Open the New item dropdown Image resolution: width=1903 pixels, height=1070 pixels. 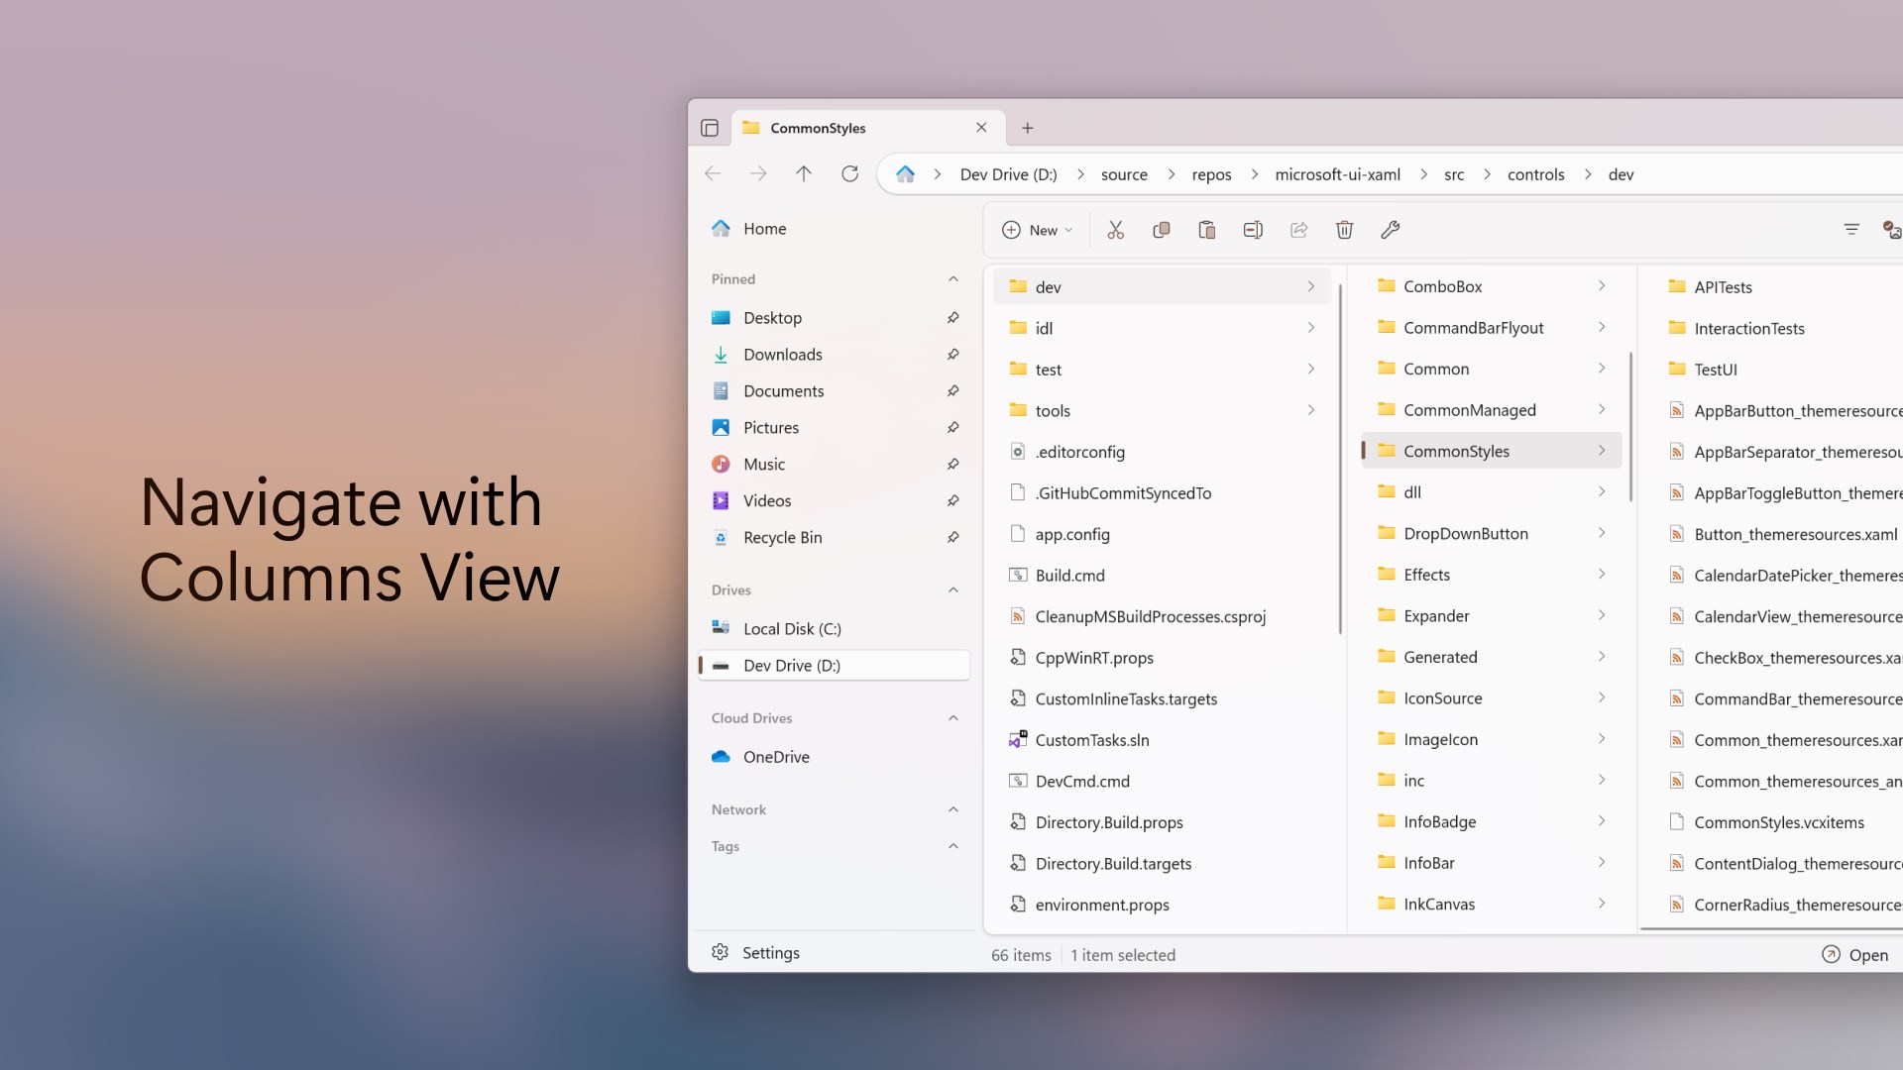click(x=1037, y=229)
